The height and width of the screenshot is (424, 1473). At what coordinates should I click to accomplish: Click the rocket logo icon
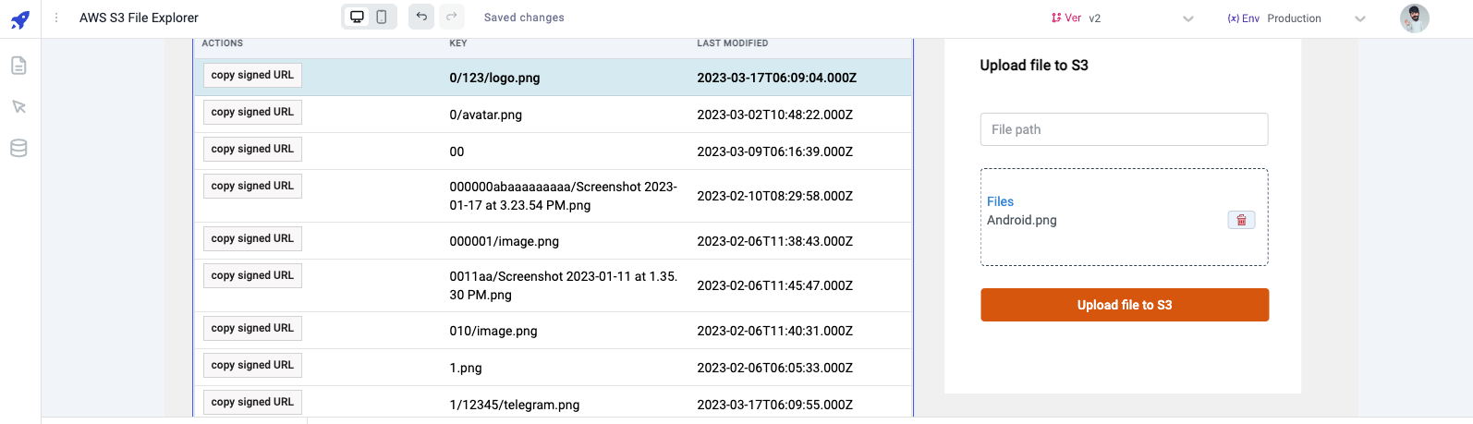pos(20,18)
